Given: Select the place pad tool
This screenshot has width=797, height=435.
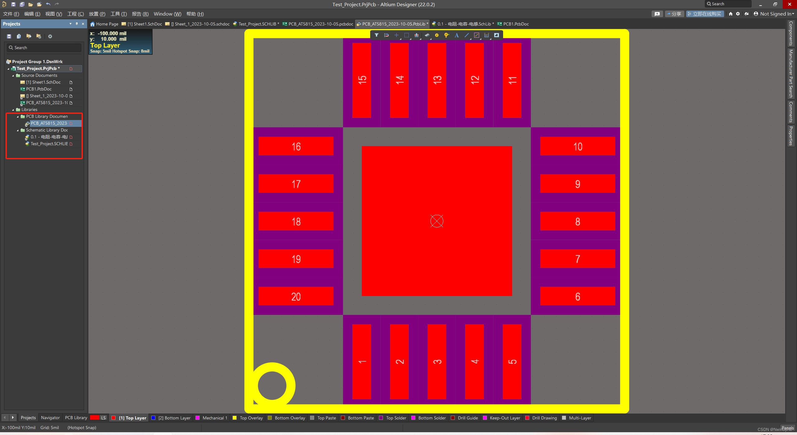Looking at the screenshot, I should coord(436,35).
